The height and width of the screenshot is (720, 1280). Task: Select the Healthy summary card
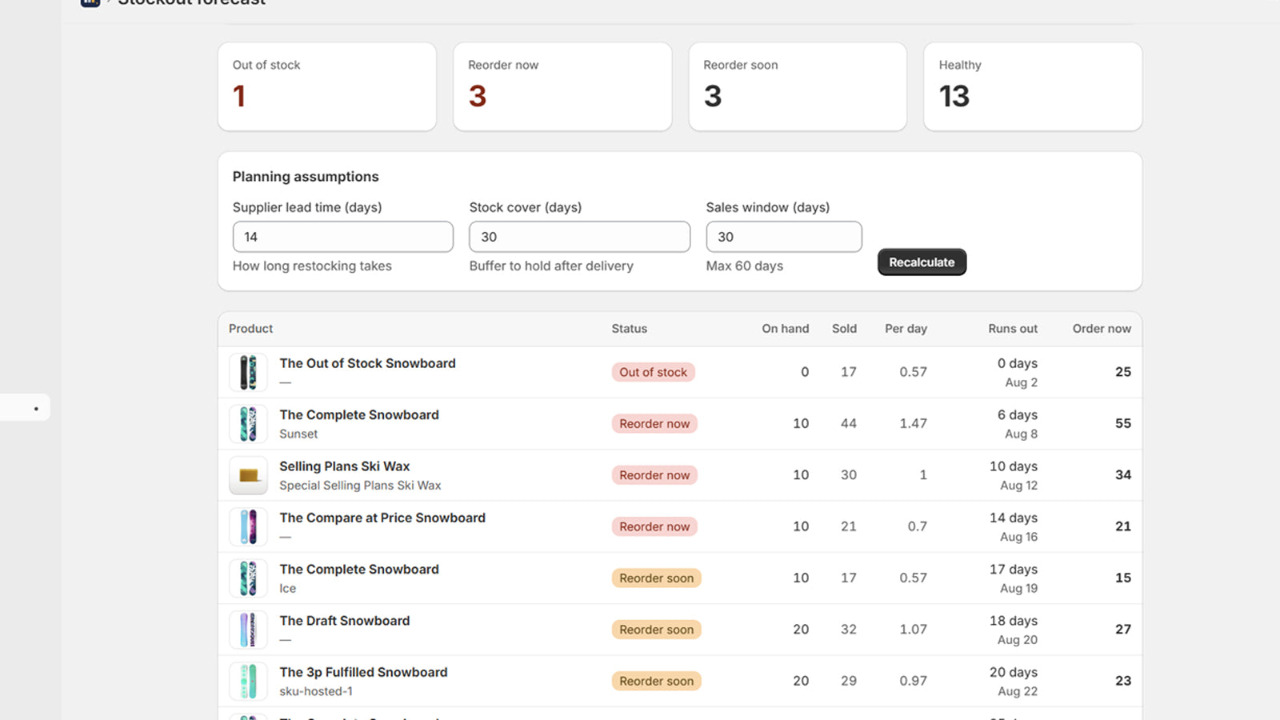click(x=1033, y=86)
